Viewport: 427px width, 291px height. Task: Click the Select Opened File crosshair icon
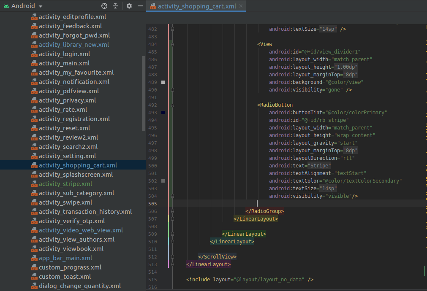[x=105, y=6]
